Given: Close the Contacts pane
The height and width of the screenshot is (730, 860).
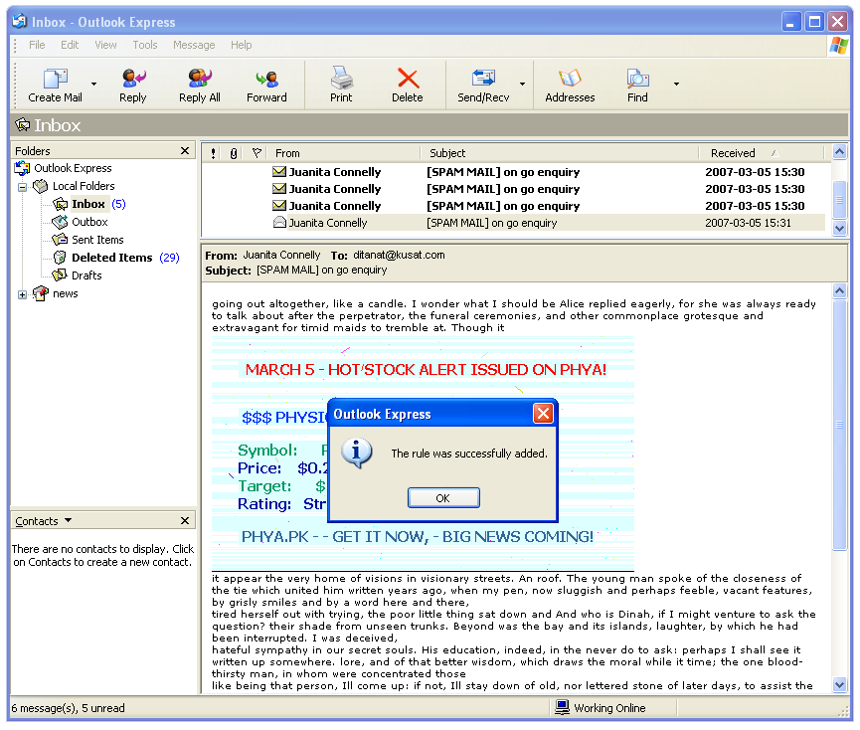Looking at the screenshot, I should (x=185, y=520).
